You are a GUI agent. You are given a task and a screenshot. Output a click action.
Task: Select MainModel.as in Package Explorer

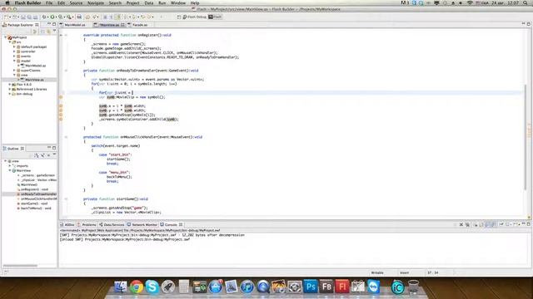35,66
